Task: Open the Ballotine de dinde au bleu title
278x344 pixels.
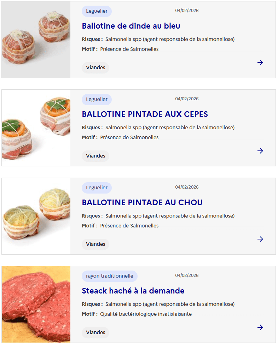Action: 131,26
